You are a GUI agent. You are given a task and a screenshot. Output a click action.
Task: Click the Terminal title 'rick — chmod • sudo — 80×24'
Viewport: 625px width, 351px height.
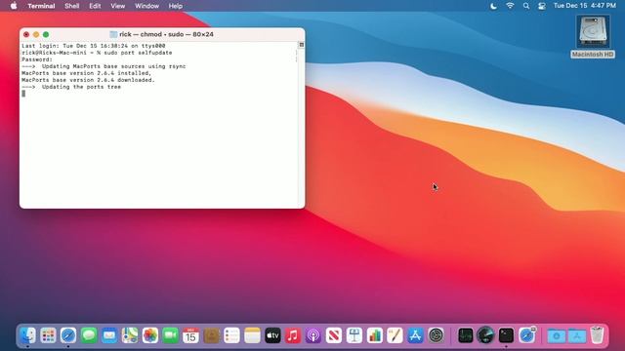tap(166, 35)
